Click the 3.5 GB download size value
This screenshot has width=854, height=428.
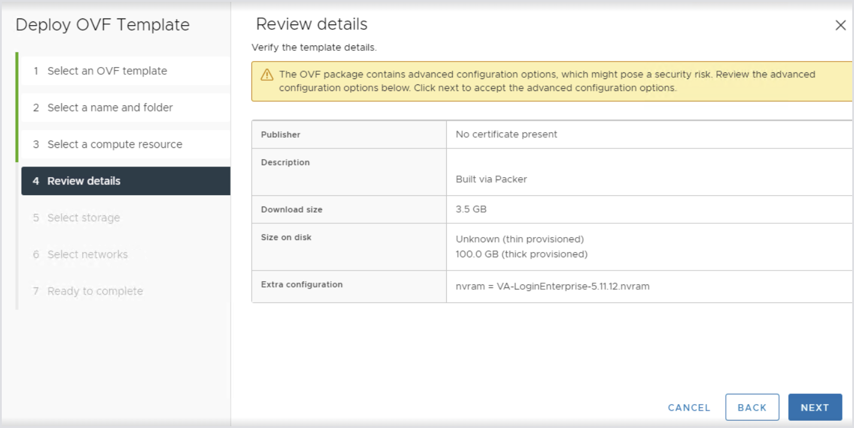(x=471, y=210)
